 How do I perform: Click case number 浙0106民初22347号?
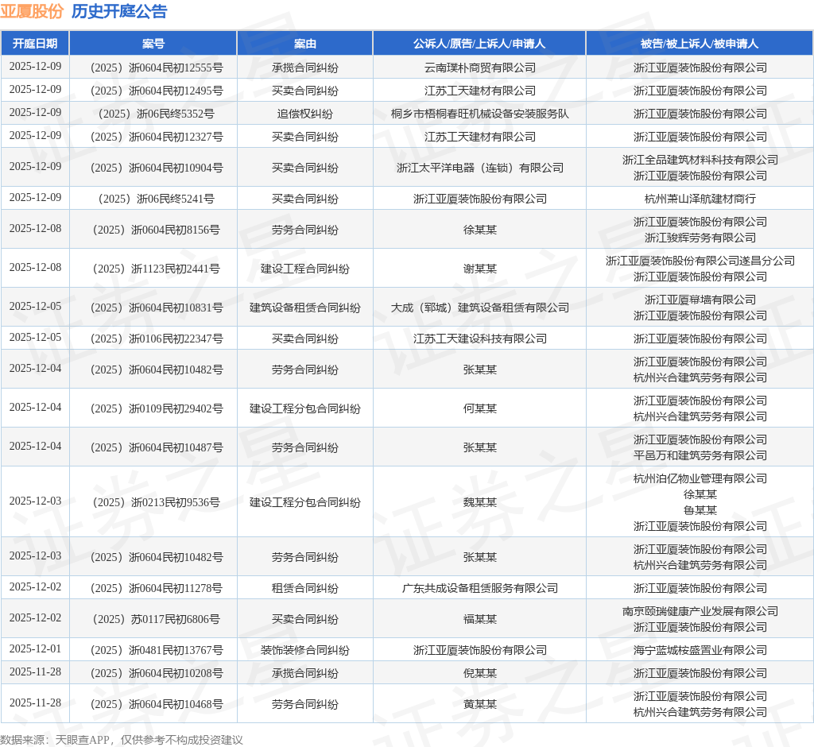[x=157, y=339]
